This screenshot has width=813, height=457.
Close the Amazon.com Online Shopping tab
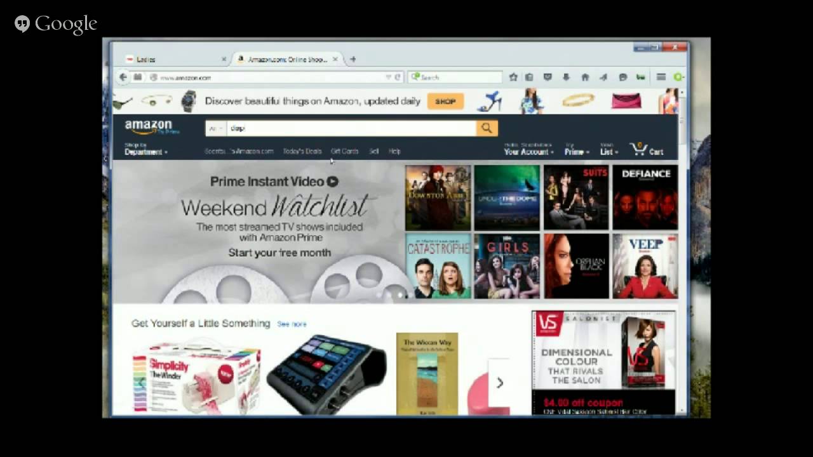click(335, 59)
